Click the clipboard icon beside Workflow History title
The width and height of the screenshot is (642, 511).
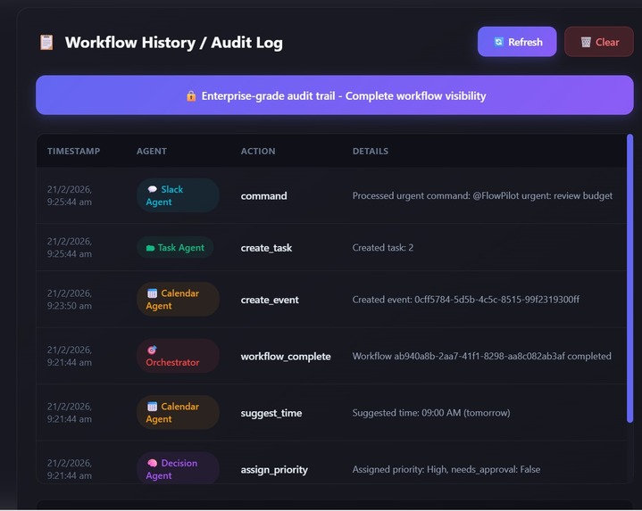pos(46,43)
